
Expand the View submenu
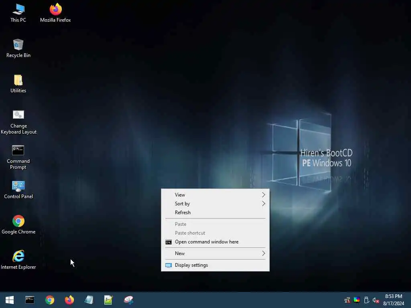point(215,195)
